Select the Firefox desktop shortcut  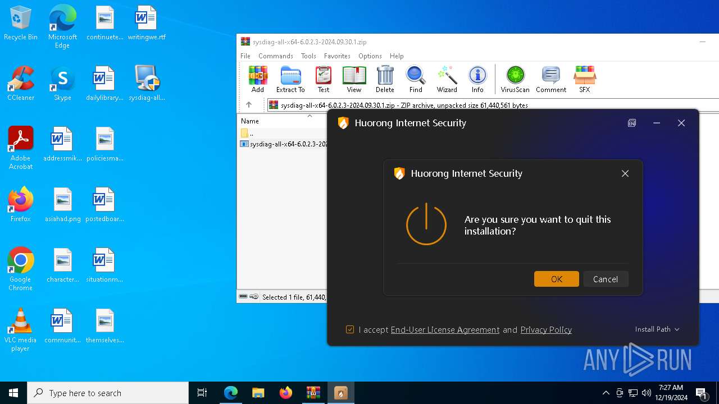21,204
